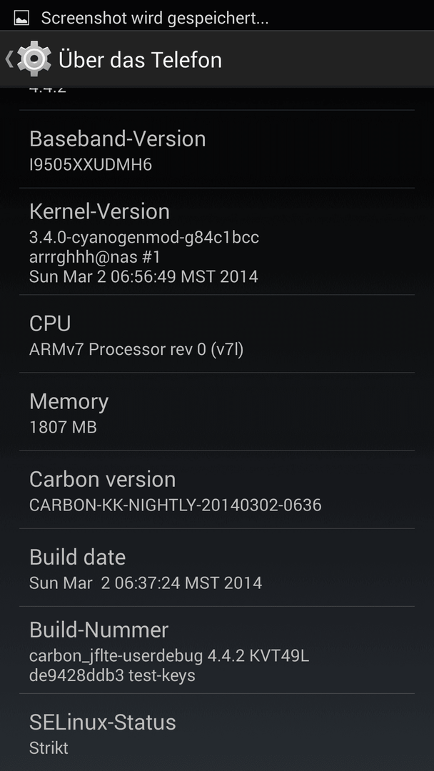Tap the 3.4.0-cyanogenmod kernel string

coord(144,238)
